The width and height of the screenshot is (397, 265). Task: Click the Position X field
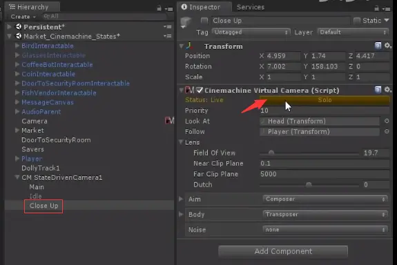point(283,56)
